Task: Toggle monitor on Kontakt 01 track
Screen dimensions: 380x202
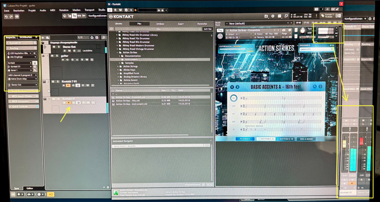Action: pyautogui.click(x=69, y=102)
